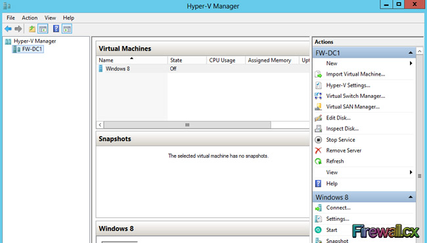Viewport: 427px width, 243px height.
Task: Open the Action menu
Action: pyautogui.click(x=30, y=18)
